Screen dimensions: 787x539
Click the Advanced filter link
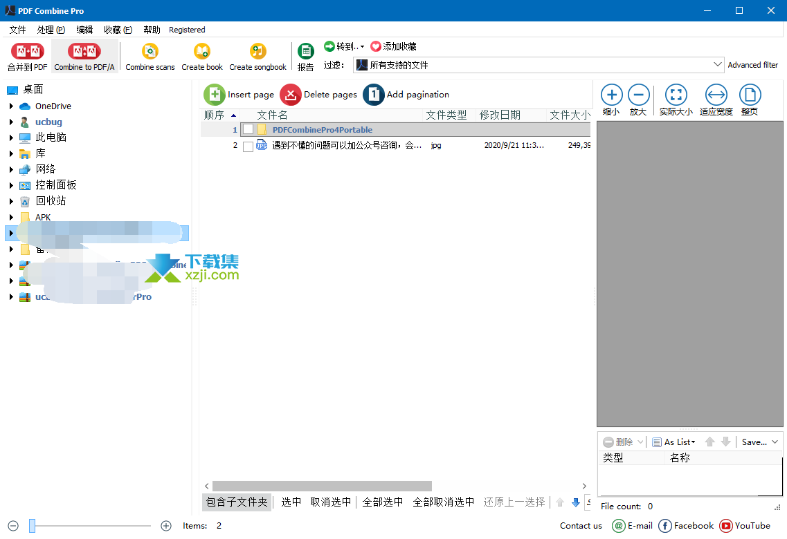click(x=753, y=65)
